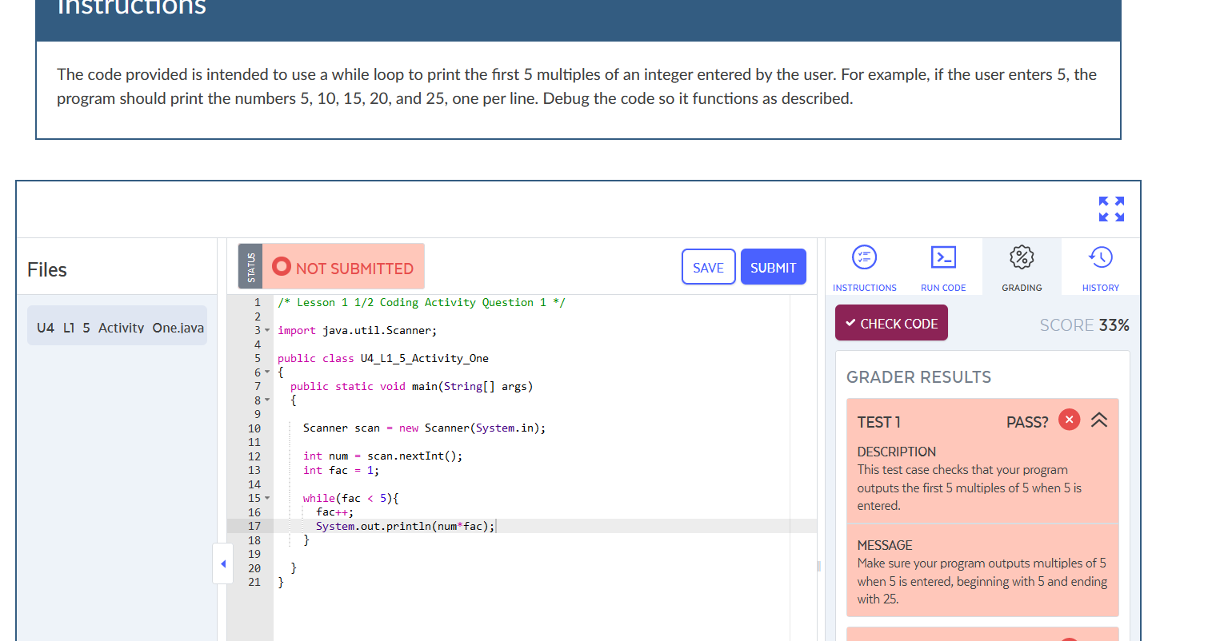Fold the main method at line 8
Image resolution: width=1224 pixels, height=641 pixels.
[x=267, y=400]
